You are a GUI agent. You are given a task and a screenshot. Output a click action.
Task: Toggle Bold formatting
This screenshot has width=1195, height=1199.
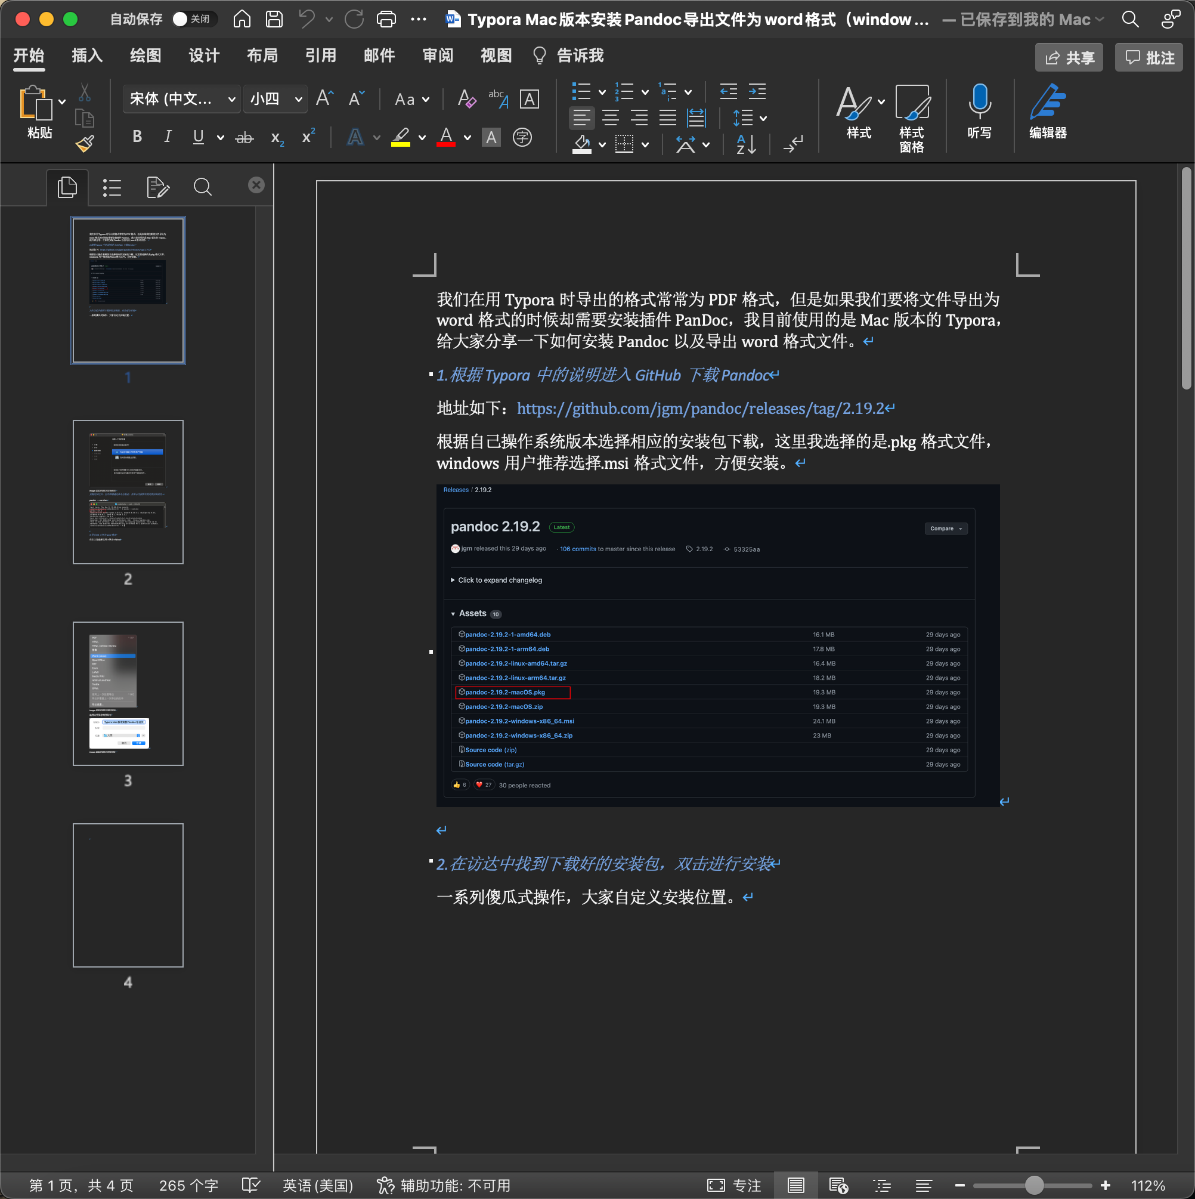[137, 137]
